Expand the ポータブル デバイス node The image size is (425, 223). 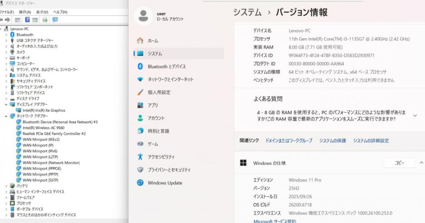coord(6,209)
